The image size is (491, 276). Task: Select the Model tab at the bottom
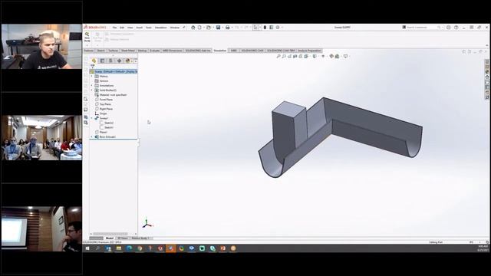pos(109,238)
